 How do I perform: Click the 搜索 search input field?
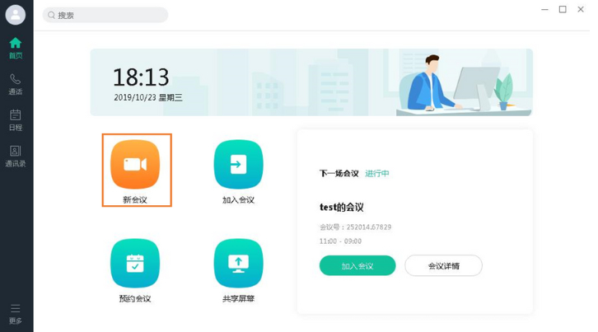111,15
